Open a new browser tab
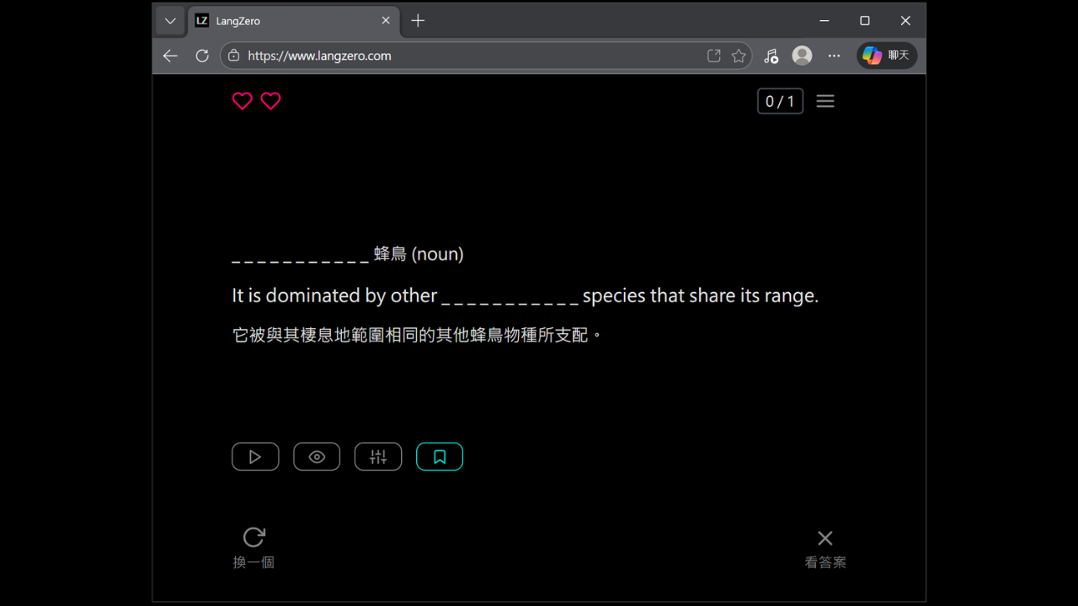 point(418,21)
